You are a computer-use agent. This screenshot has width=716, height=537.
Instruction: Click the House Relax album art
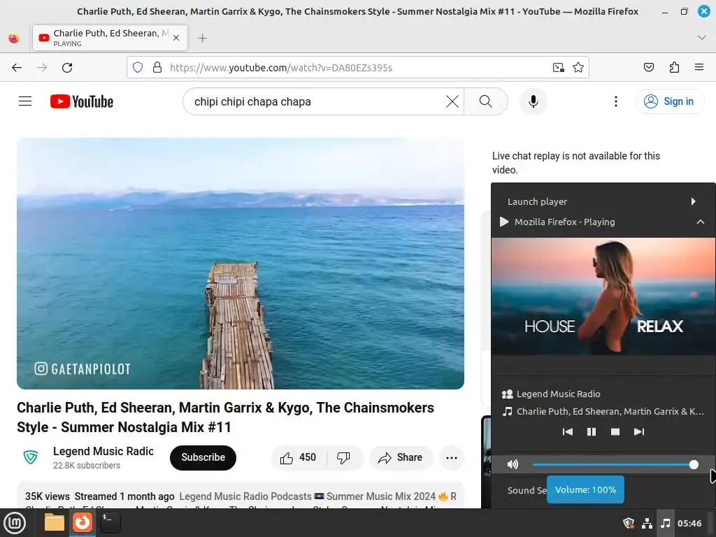click(x=603, y=296)
